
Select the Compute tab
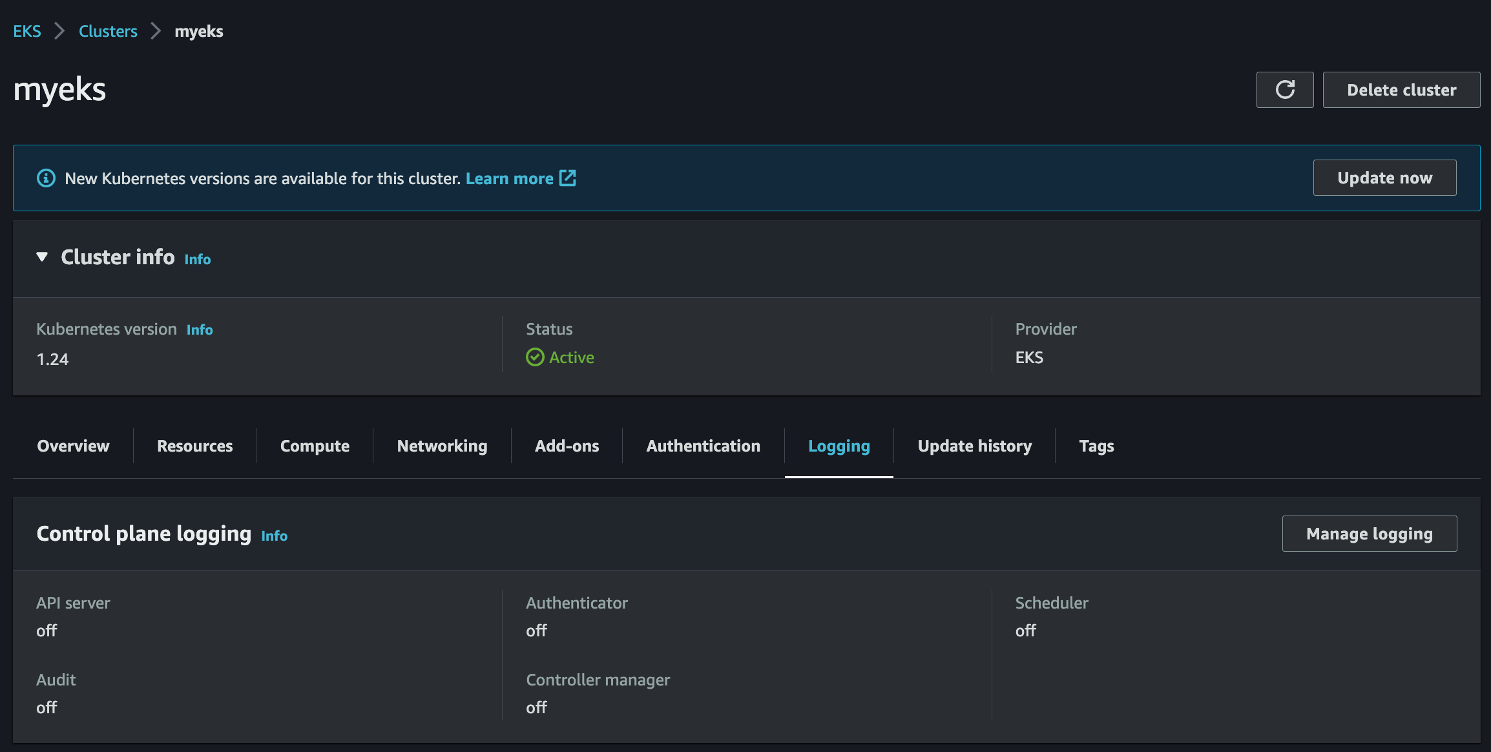tap(315, 446)
